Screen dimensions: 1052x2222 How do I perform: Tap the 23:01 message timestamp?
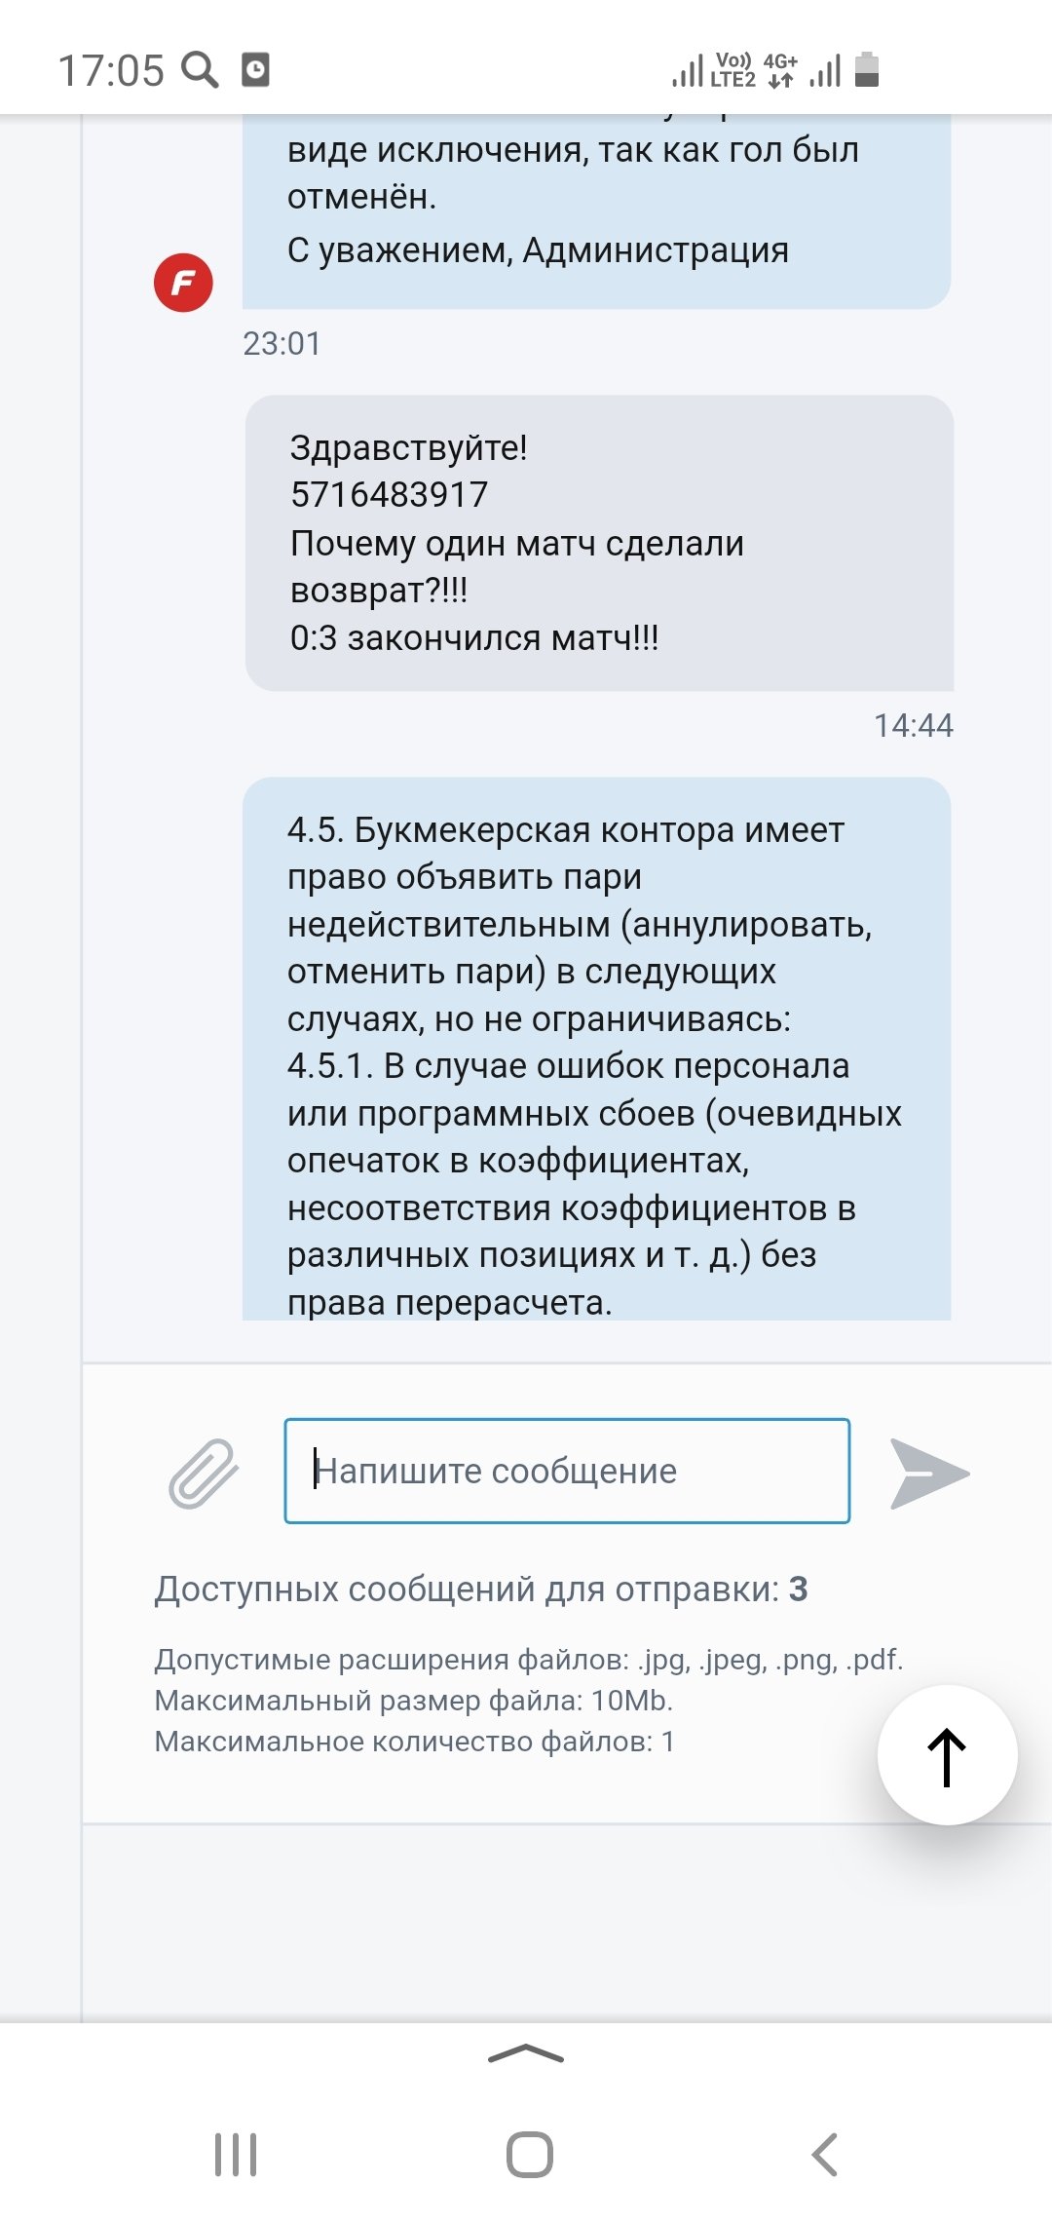282,343
